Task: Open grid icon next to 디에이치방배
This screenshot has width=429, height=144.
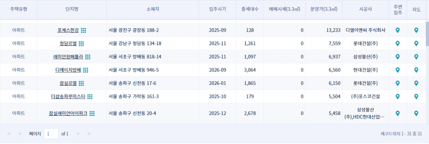Action: (86, 70)
